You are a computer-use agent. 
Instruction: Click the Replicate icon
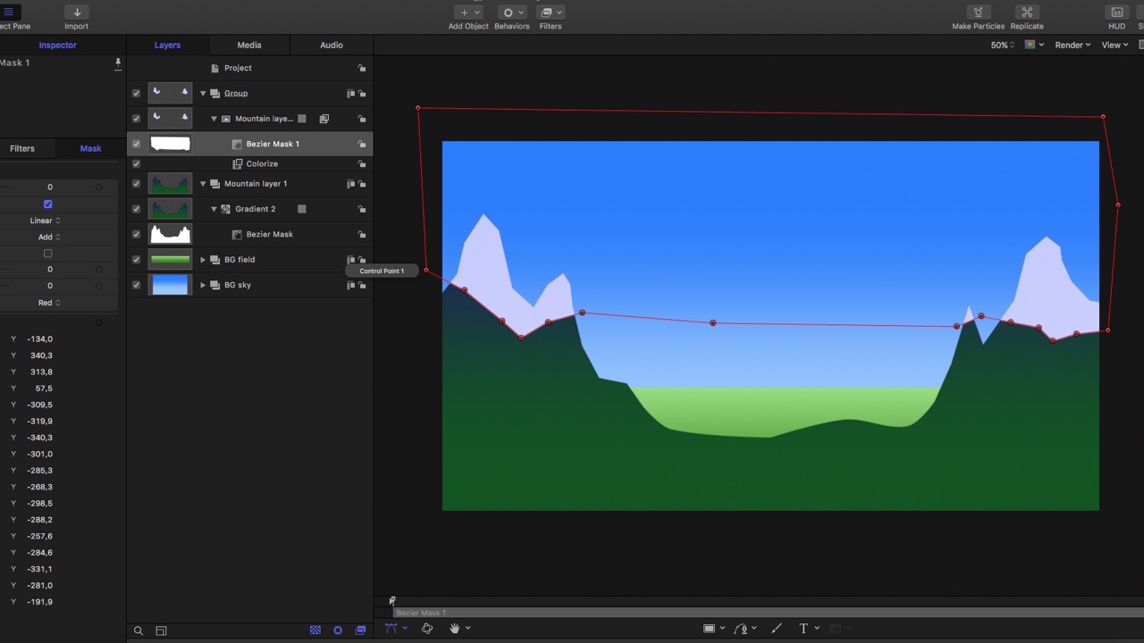coord(1027,13)
